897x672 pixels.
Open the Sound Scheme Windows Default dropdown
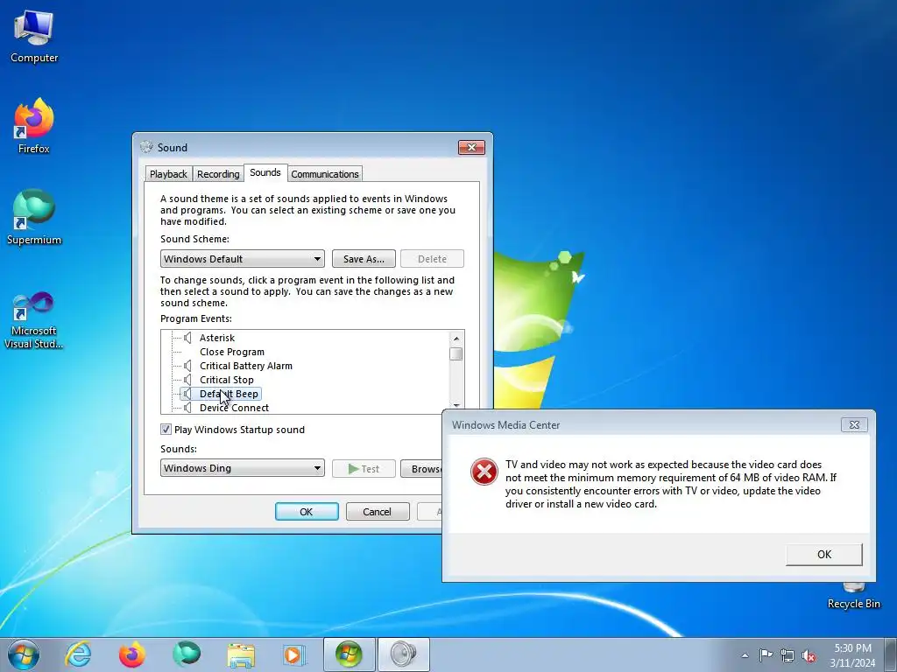tap(243, 259)
